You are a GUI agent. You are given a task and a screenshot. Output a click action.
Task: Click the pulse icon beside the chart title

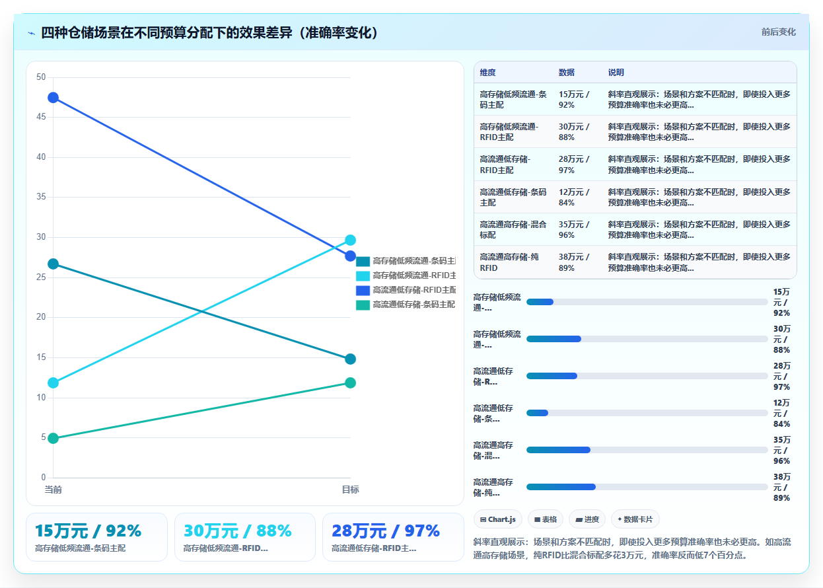31,33
